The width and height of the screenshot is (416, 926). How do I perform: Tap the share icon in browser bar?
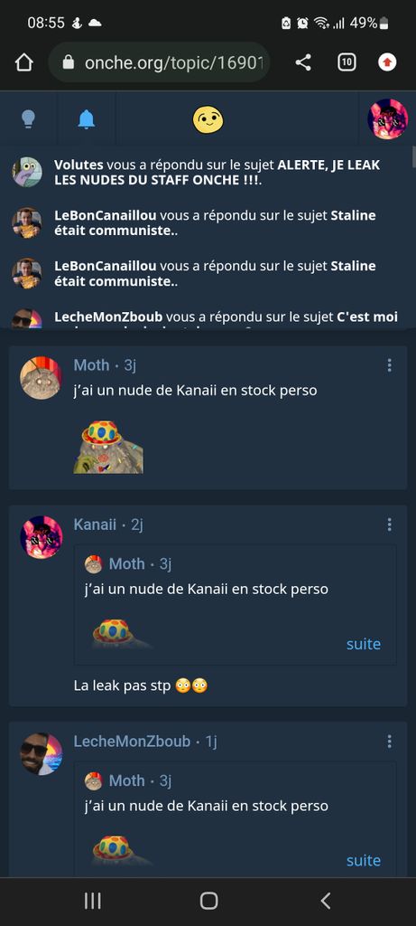click(x=303, y=62)
